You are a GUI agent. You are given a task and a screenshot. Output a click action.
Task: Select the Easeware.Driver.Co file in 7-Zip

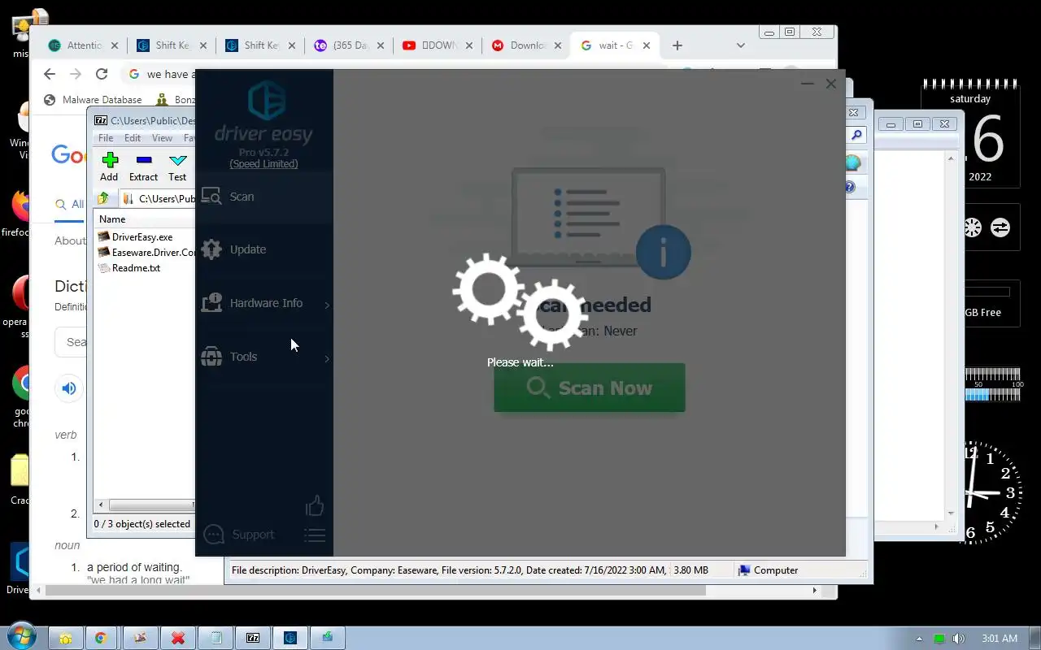point(146,253)
